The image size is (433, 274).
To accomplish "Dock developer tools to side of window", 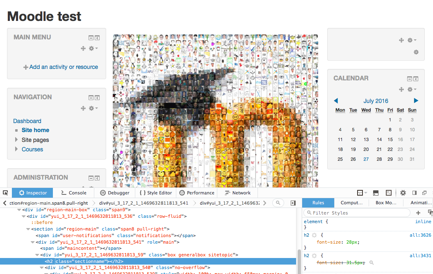I will point(415,193).
